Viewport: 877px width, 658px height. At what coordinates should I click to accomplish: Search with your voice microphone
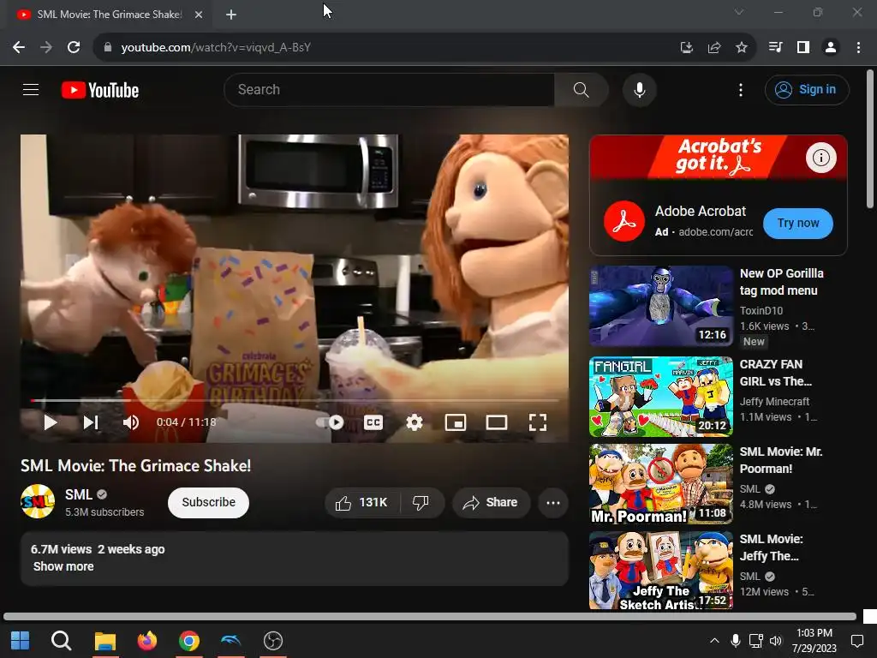coord(639,89)
